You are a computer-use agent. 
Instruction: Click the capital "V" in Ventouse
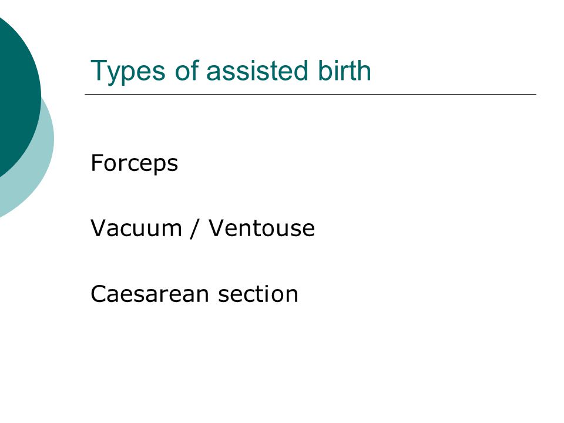(x=217, y=228)
